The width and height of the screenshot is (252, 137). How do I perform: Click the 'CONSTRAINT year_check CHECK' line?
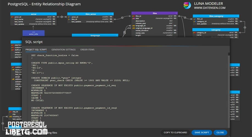(82, 80)
